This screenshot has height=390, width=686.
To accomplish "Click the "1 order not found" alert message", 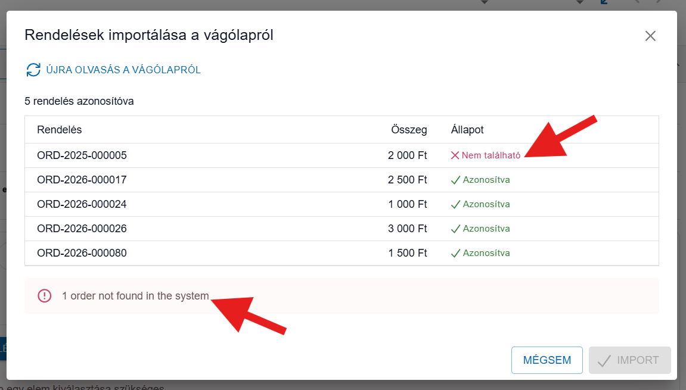I will 135,296.
